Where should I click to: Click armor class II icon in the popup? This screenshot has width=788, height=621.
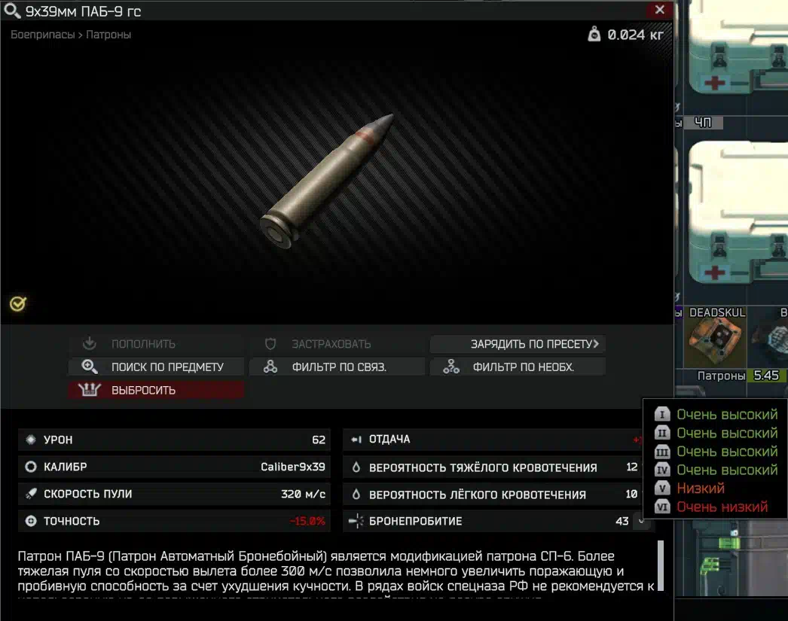pyautogui.click(x=662, y=433)
